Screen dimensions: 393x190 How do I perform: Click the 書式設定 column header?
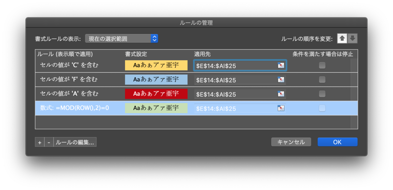click(136, 54)
